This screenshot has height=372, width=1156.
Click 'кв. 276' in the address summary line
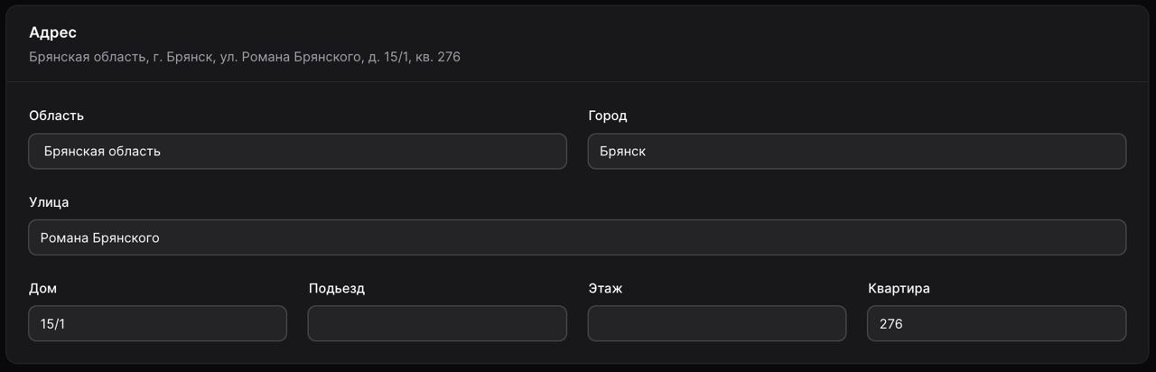pyautogui.click(x=438, y=57)
